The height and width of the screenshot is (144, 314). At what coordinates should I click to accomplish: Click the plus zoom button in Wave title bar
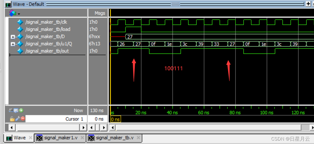pyautogui.click(x=308, y=4)
